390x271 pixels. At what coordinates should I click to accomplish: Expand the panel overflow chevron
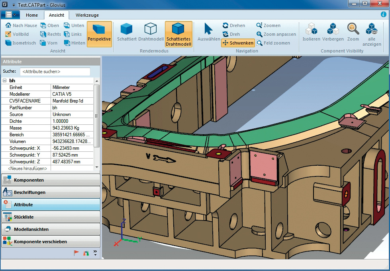tap(95, 253)
